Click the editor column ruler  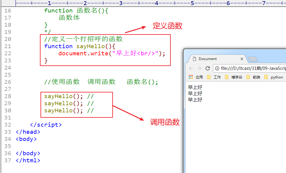(151, 3)
